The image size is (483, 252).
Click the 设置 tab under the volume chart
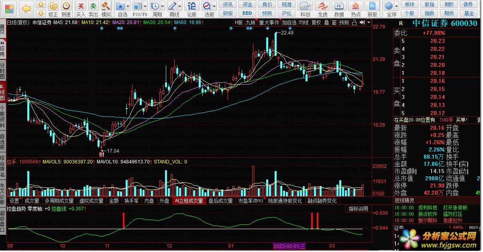14,201
